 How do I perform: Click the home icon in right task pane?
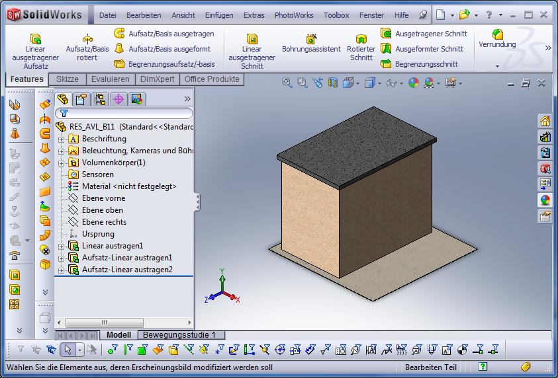545,121
